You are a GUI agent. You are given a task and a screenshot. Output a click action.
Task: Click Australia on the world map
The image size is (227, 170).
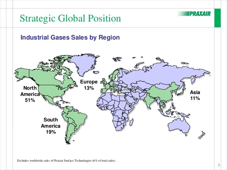tap(179, 125)
